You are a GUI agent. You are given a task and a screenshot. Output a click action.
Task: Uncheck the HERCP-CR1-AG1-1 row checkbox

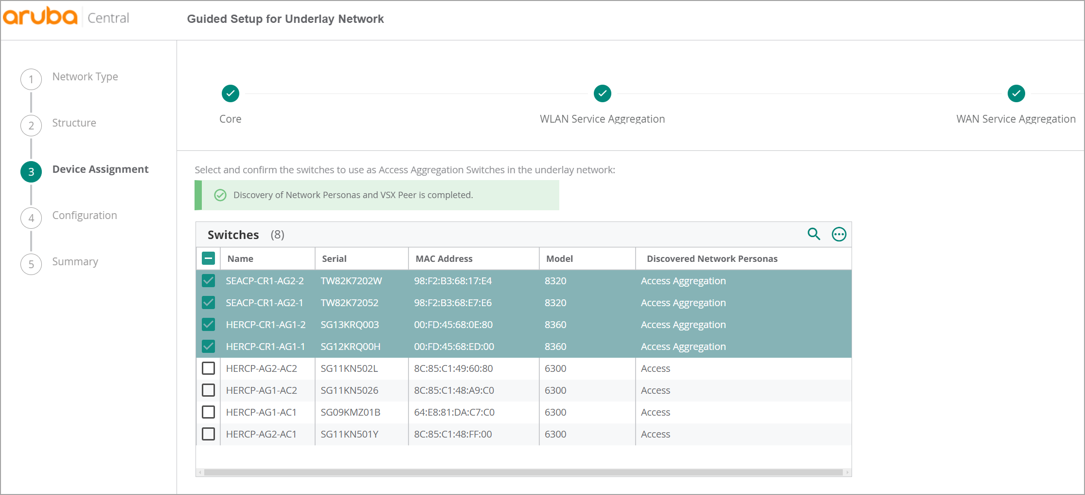point(208,346)
